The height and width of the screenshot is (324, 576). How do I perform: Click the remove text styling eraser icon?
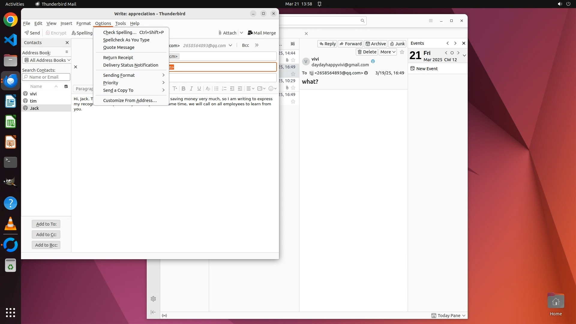click(208, 88)
